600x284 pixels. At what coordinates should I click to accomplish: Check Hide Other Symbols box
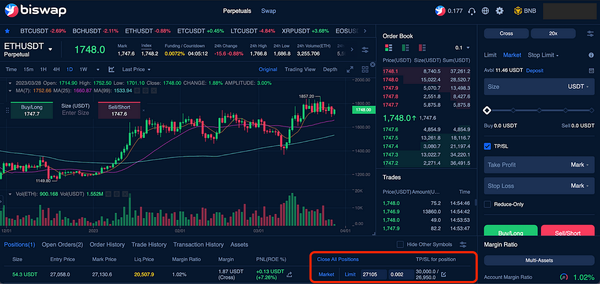[x=400, y=244]
